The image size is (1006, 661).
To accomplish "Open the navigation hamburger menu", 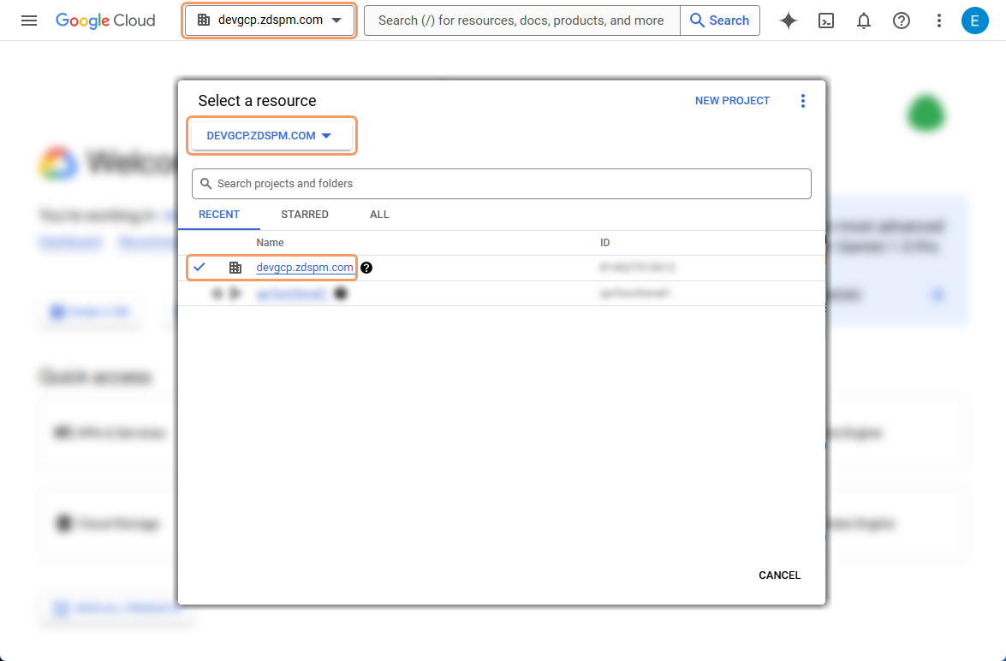I will click(x=29, y=21).
